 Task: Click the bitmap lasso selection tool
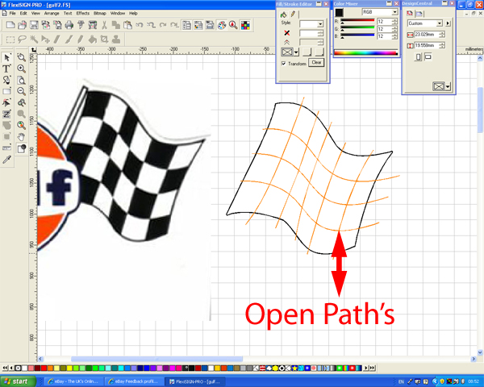point(22,40)
